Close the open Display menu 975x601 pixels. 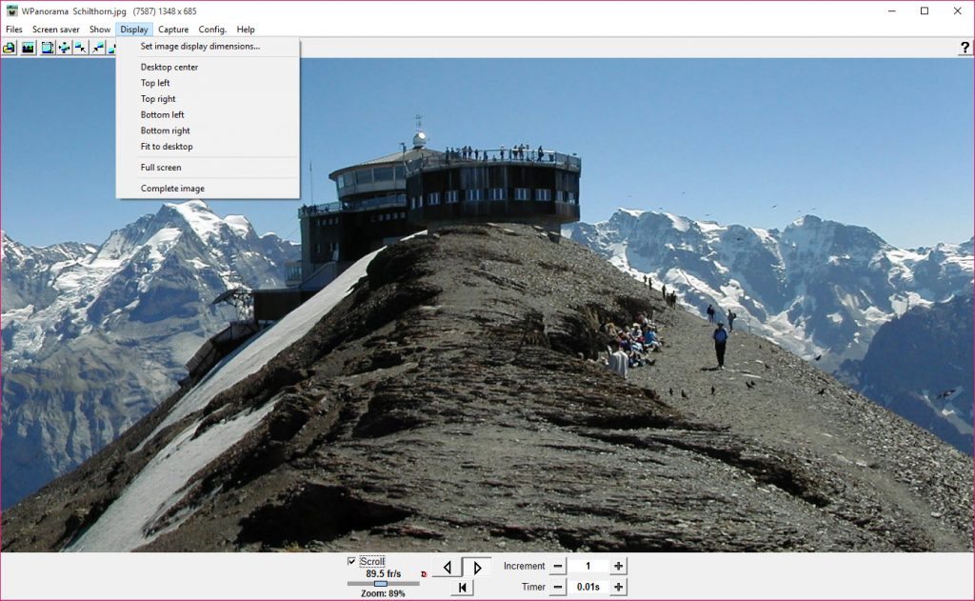[134, 30]
